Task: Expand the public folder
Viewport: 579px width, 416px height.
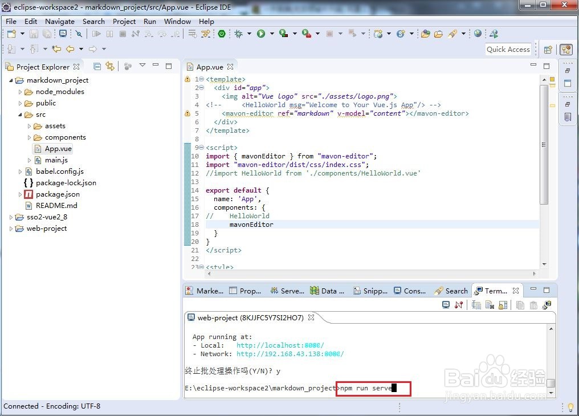Action: [20, 103]
